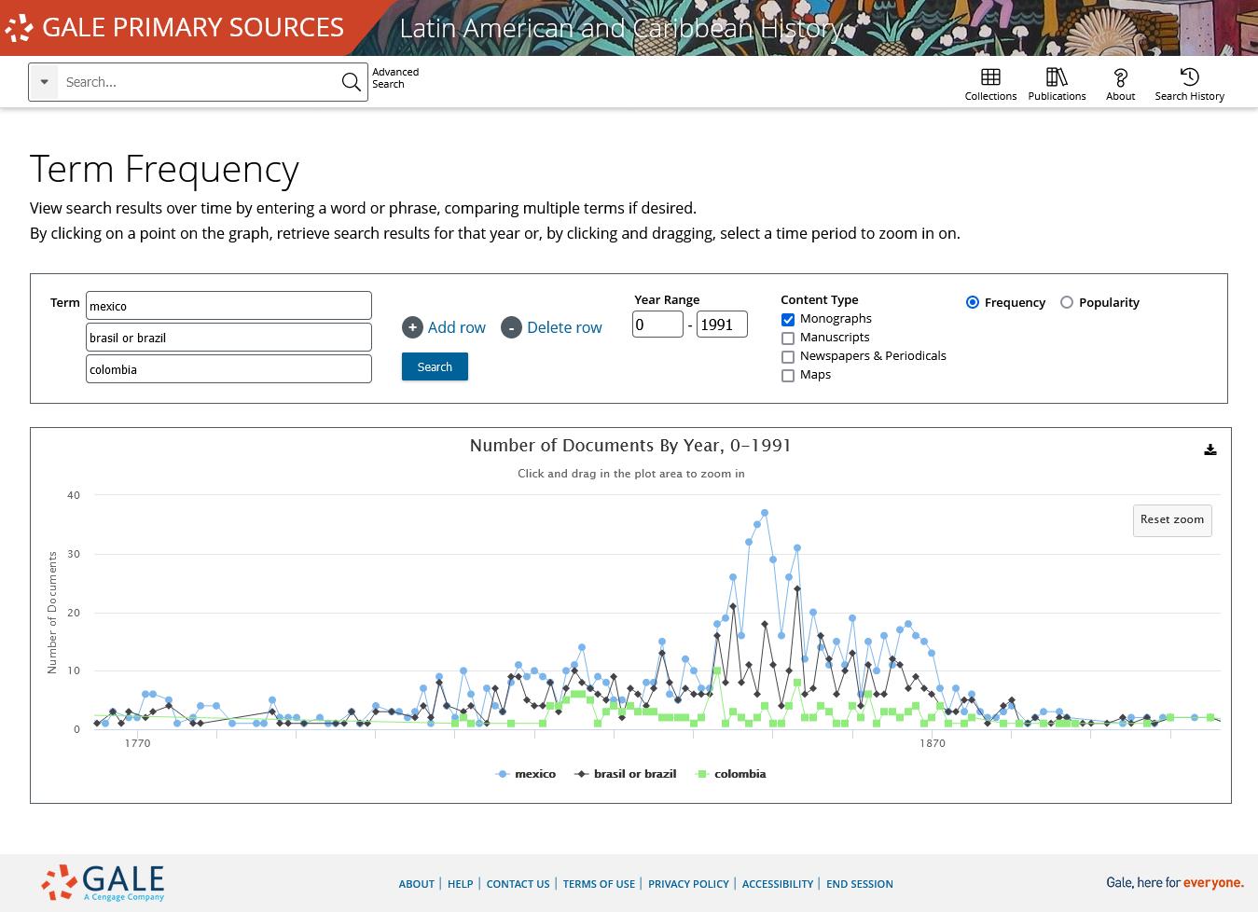Open the ACCESSIBILITY footer link
The image size is (1258, 912).
coord(778,884)
